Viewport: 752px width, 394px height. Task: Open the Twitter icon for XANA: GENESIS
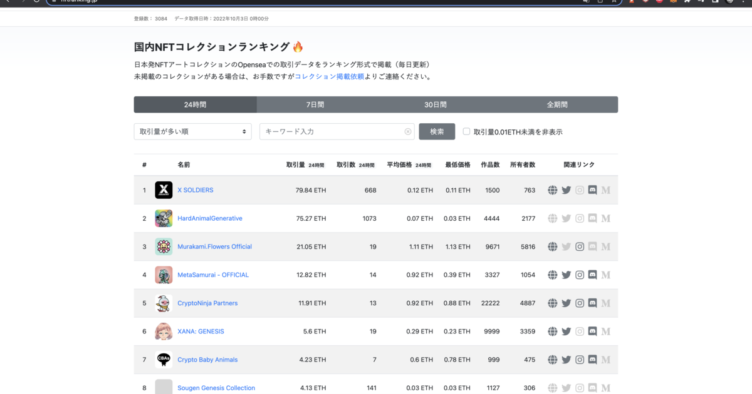[x=566, y=331]
